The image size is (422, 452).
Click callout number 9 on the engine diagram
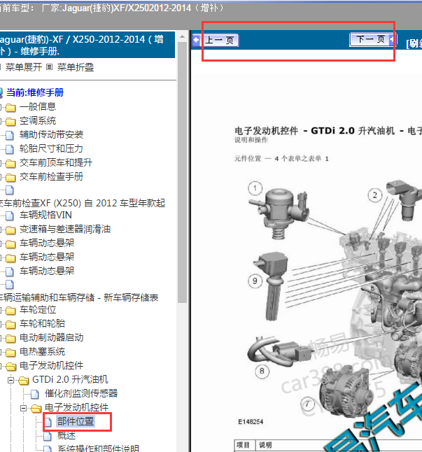[255, 281]
